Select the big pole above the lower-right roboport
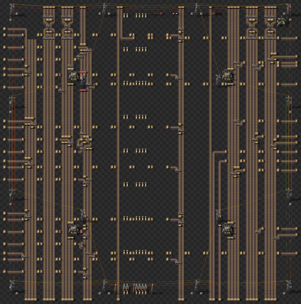 (x=219, y=215)
